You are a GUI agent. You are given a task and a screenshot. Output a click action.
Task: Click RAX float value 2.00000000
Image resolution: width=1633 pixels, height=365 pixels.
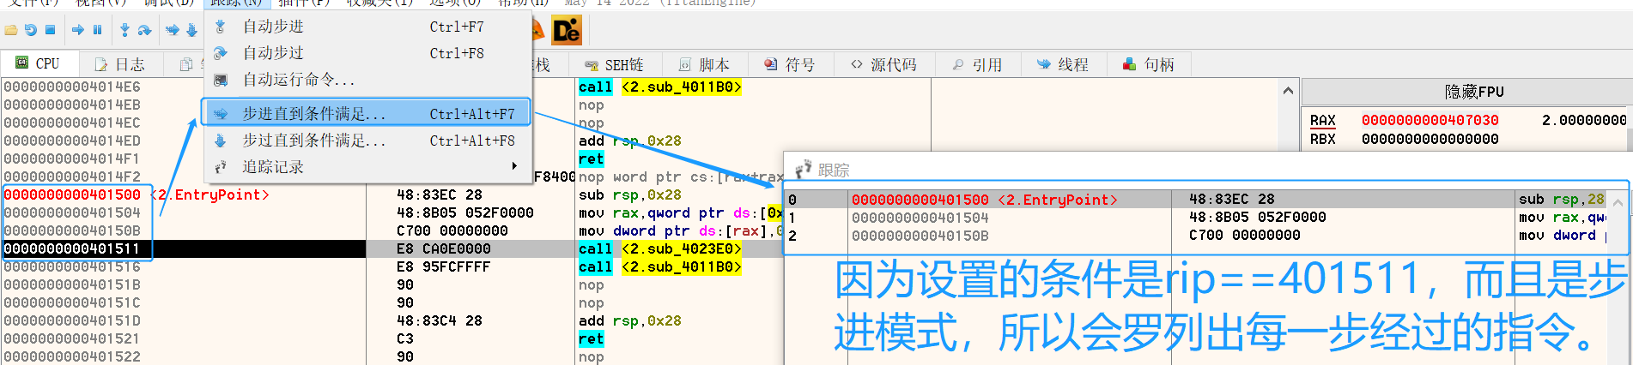coord(1583,120)
